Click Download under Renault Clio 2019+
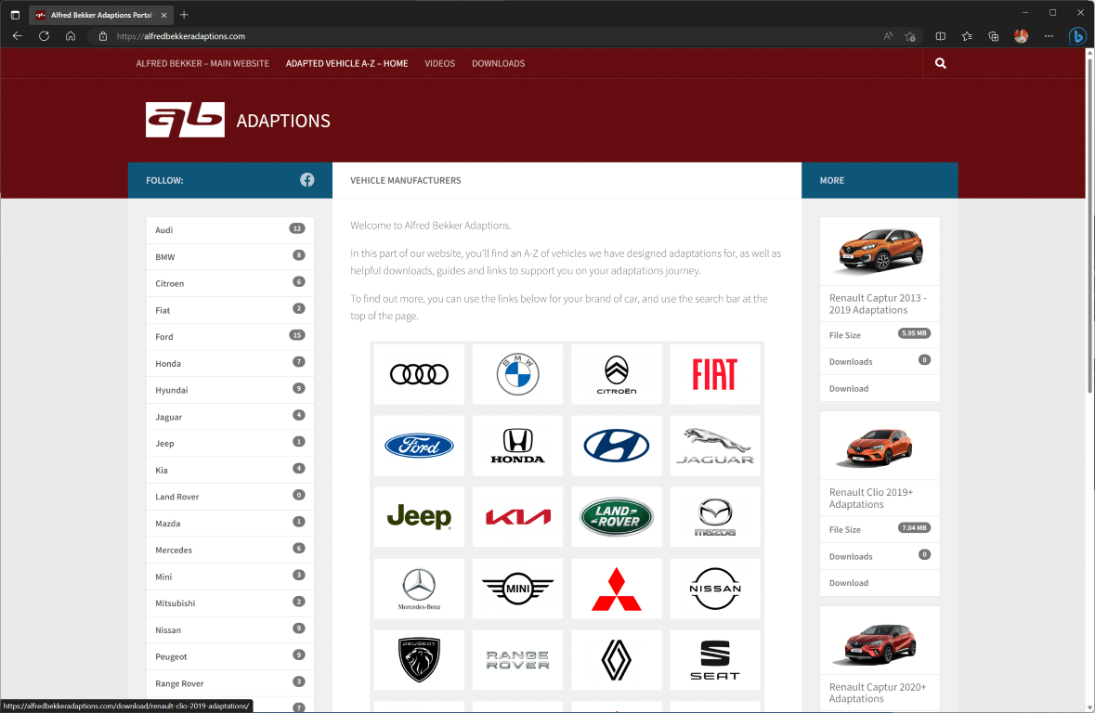The height and width of the screenshot is (713, 1095). 849,582
